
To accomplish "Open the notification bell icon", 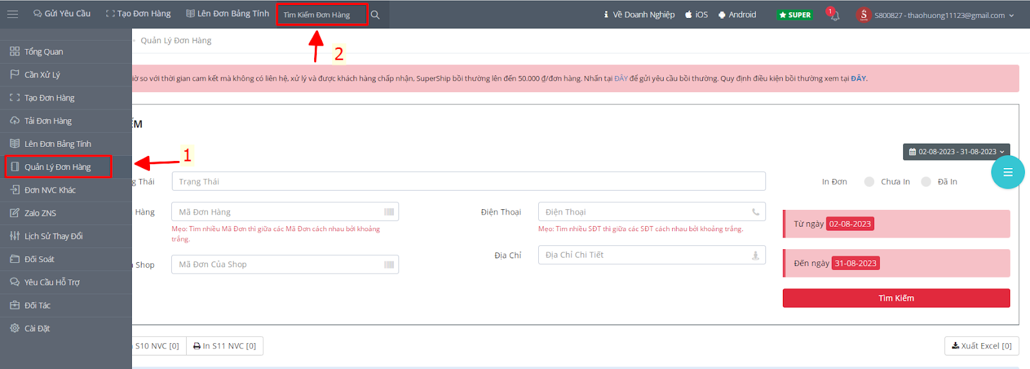I will click(835, 15).
